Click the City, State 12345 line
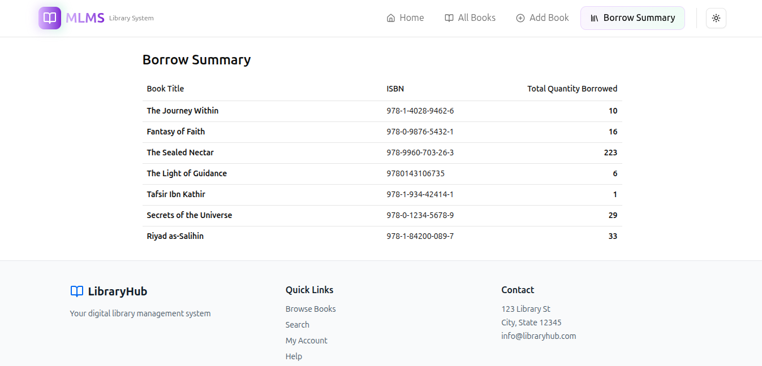The height and width of the screenshot is (366, 762). click(531, 323)
